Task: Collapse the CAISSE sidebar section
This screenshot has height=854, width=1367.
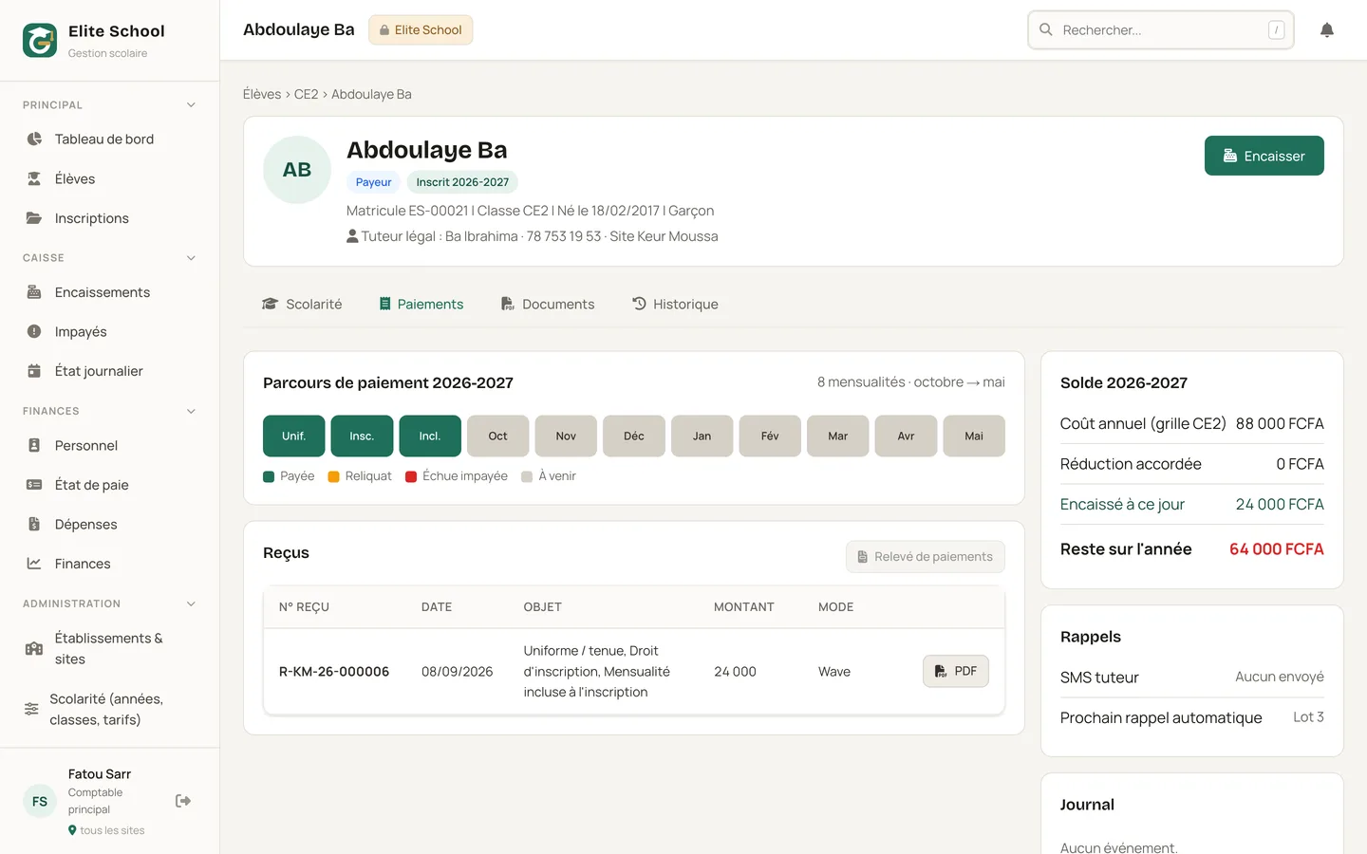Action: pos(191,258)
